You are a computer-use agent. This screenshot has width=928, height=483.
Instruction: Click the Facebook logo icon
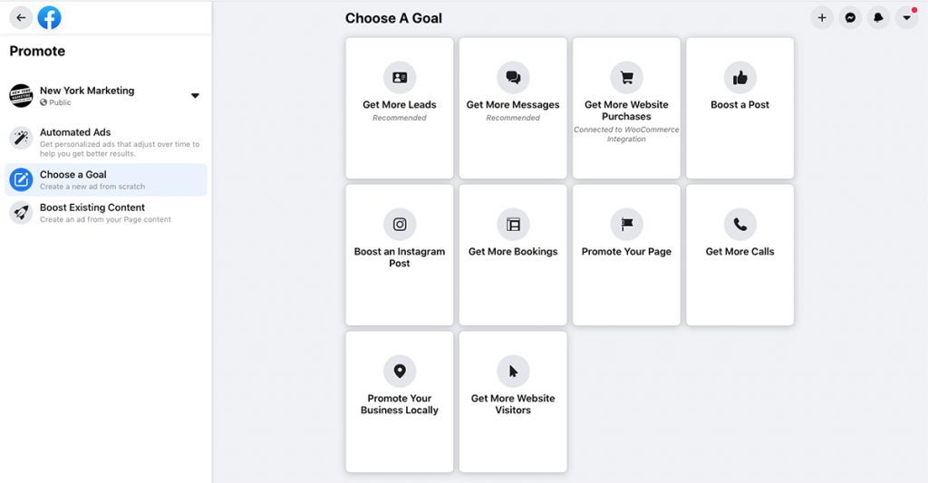click(x=50, y=18)
